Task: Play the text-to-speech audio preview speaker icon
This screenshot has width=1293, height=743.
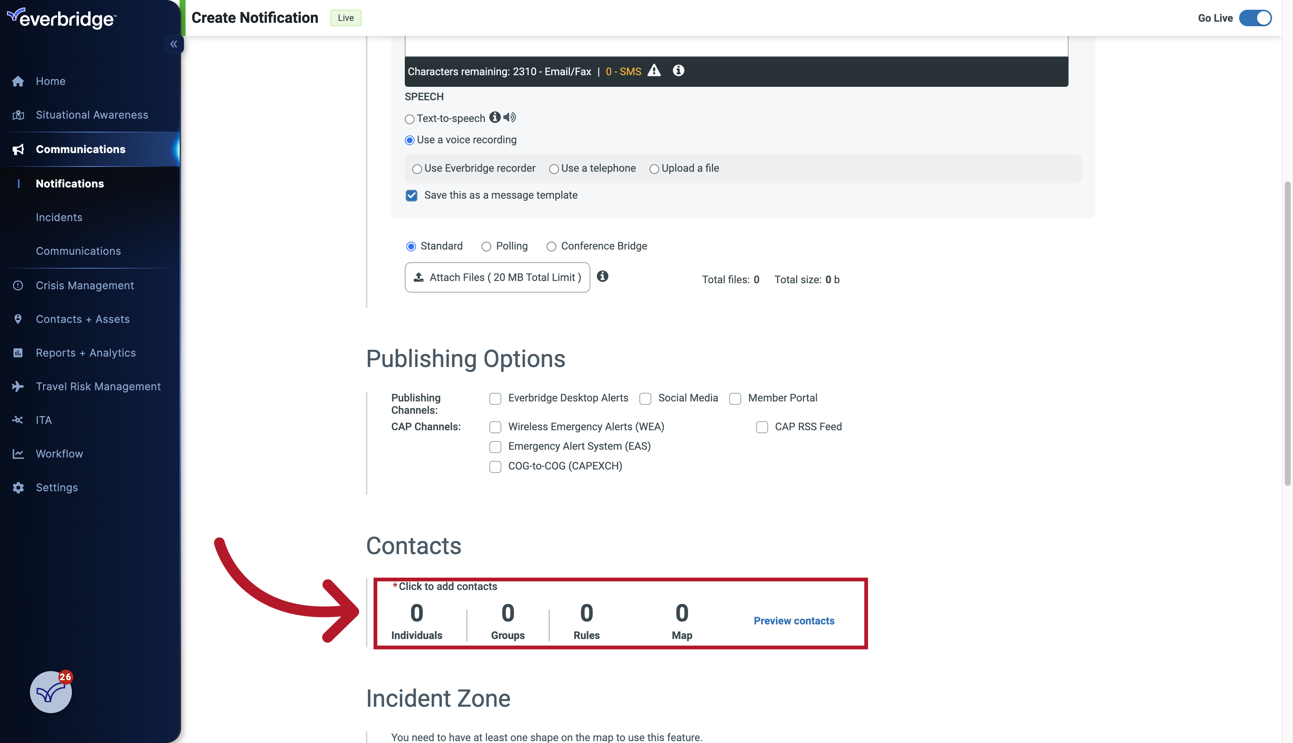Action: pyautogui.click(x=509, y=117)
